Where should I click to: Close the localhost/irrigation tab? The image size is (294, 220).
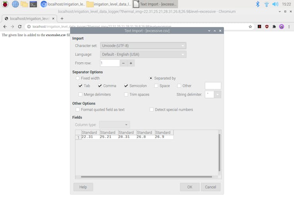53,19
